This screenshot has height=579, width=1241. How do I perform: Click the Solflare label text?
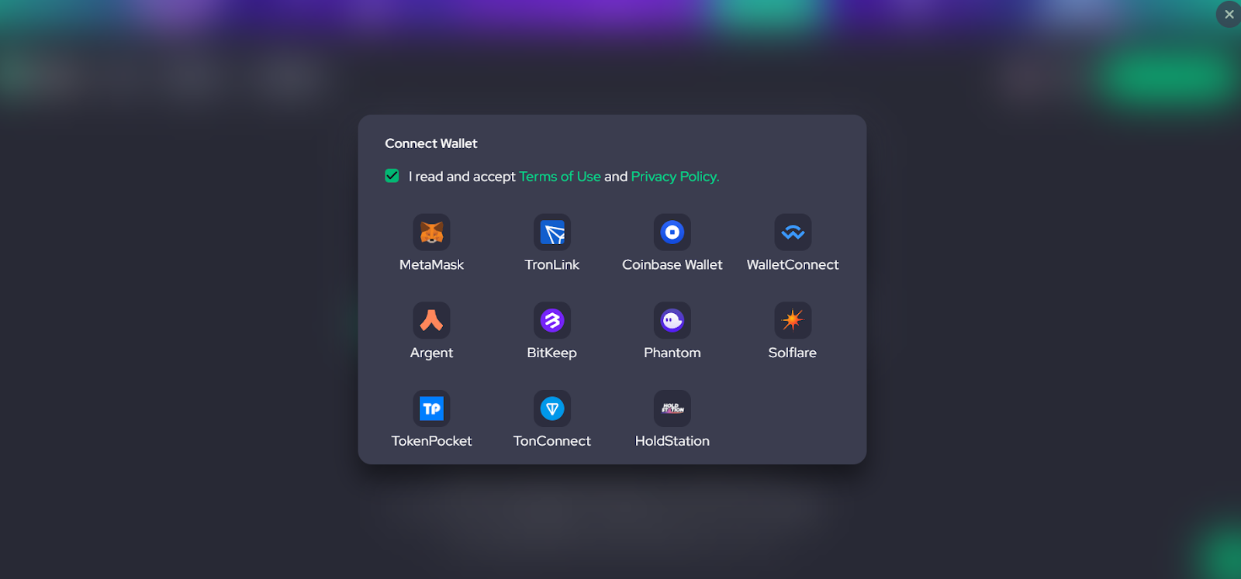(x=793, y=353)
